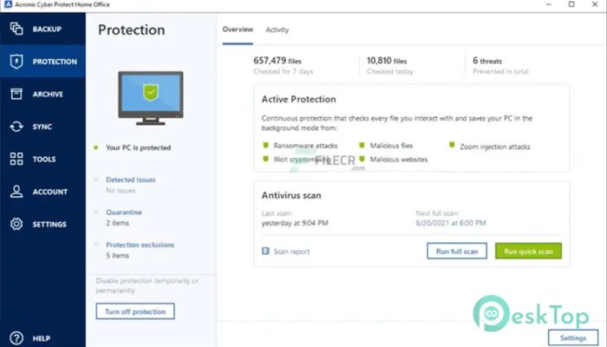The width and height of the screenshot is (607, 347).
Task: Run the full antivirus scan
Action: click(457, 251)
